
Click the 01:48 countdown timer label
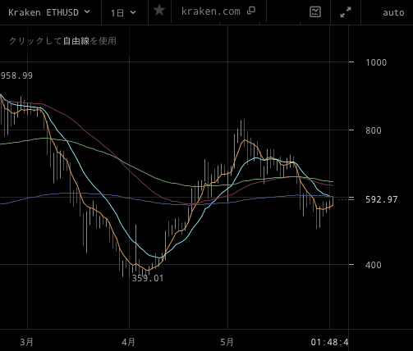point(329,342)
